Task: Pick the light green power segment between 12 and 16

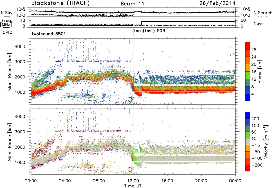Action: pyautogui.click(x=248, y=75)
